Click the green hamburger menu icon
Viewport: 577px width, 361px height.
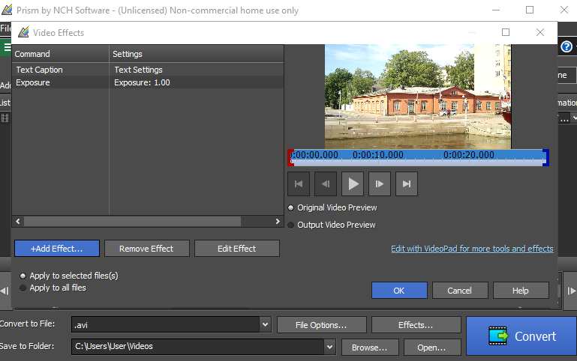point(7,47)
